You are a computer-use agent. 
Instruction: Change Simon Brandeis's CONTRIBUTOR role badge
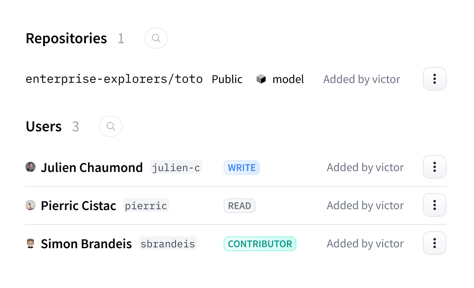pyautogui.click(x=259, y=244)
